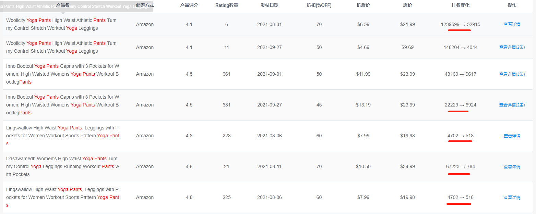Click the 排名变化 column header
This screenshot has height=214, width=536.
point(460,5)
